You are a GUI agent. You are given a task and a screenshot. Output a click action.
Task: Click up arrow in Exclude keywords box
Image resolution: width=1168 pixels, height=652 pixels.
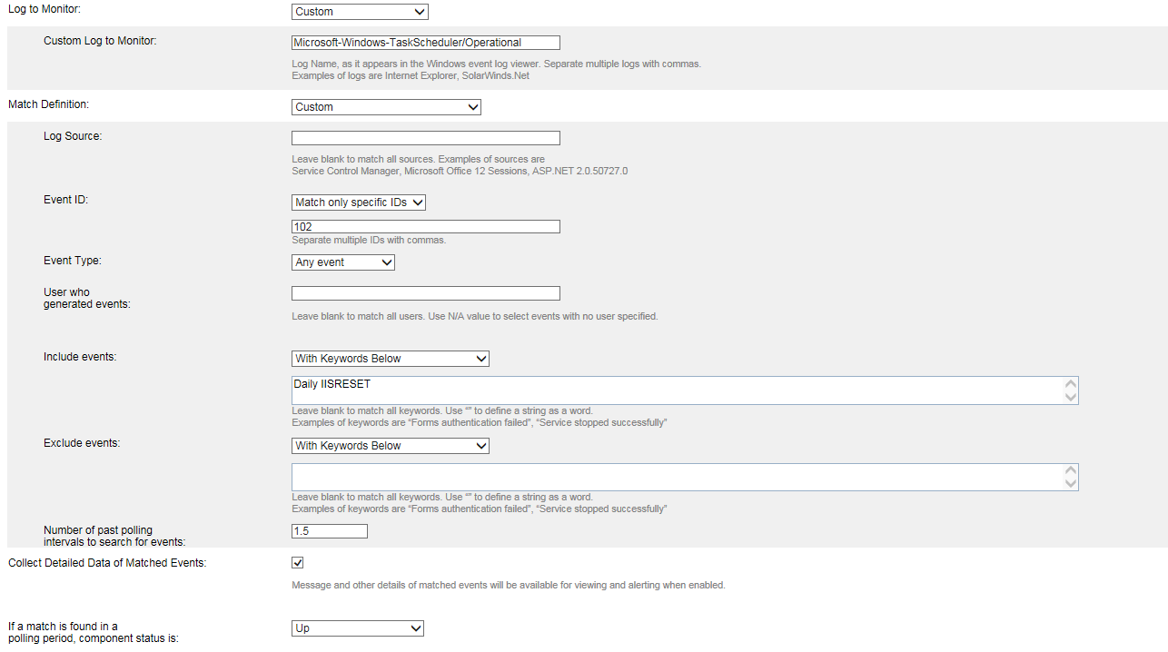click(x=1071, y=471)
